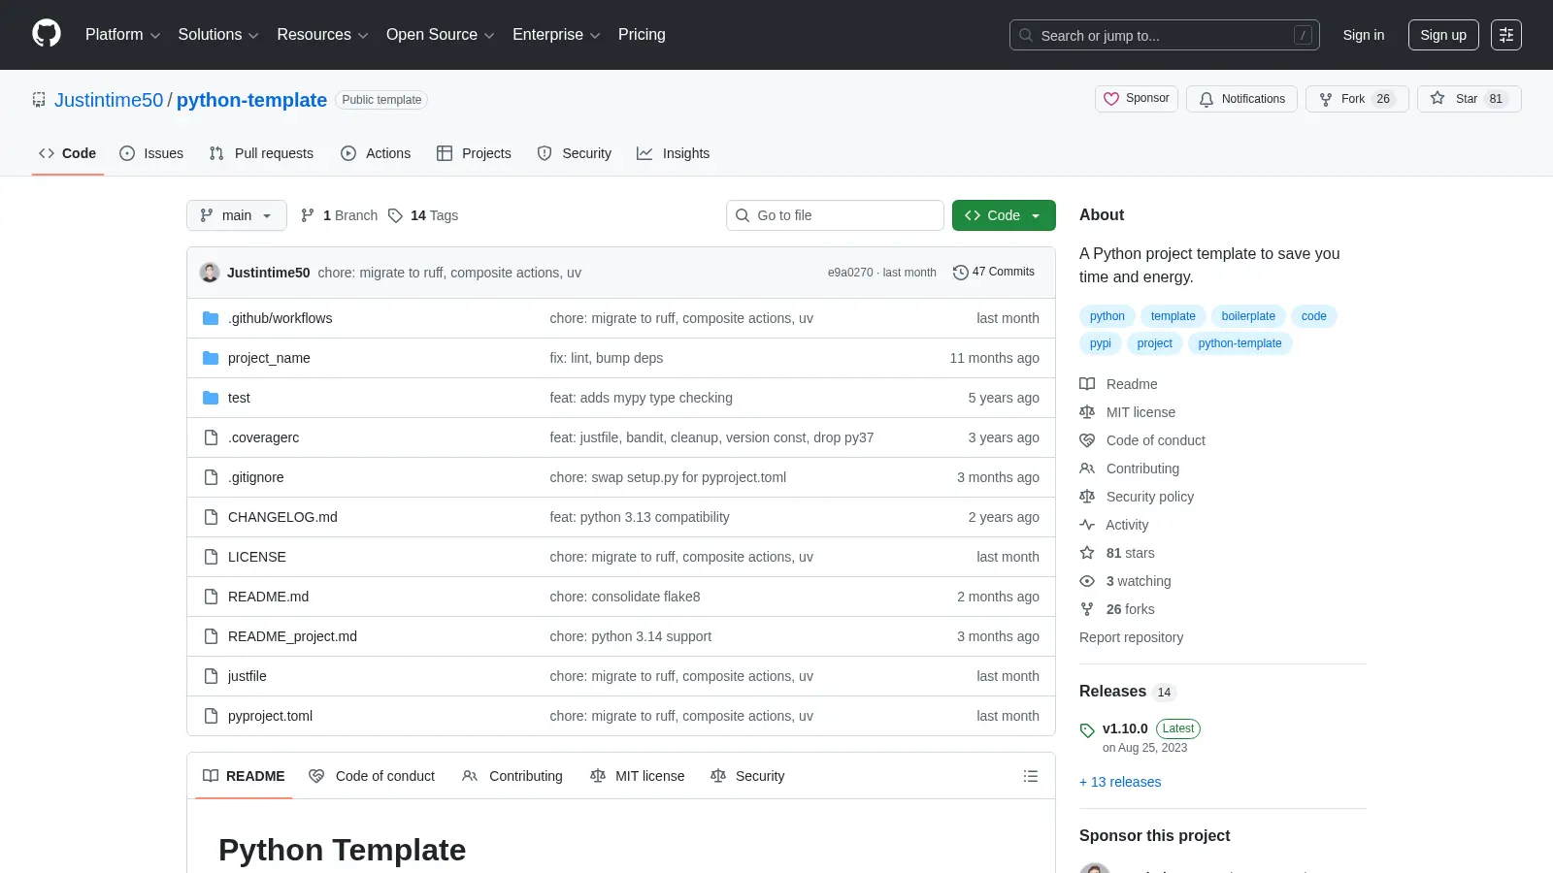Open the .coveragerc file icon

[211, 437]
